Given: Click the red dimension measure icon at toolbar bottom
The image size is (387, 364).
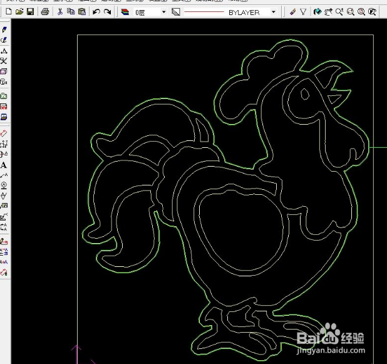Looking at the screenshot, I should click(4, 273).
